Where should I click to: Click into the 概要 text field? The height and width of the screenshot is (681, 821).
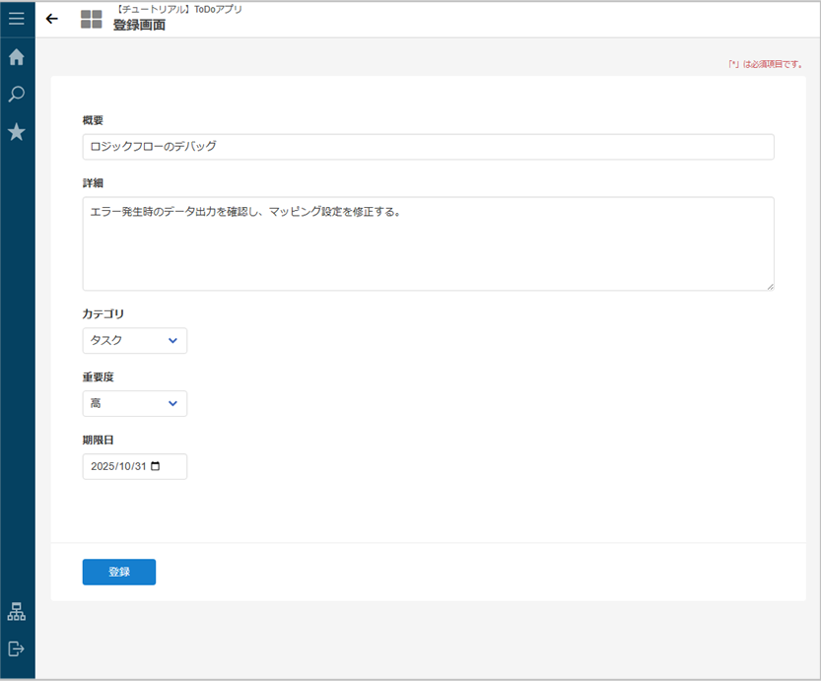click(428, 147)
